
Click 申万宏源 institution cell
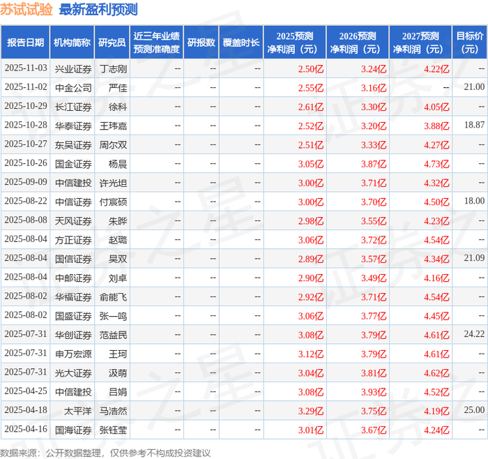73,354
